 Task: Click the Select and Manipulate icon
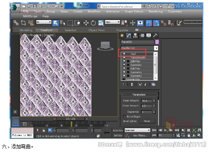(133, 23)
